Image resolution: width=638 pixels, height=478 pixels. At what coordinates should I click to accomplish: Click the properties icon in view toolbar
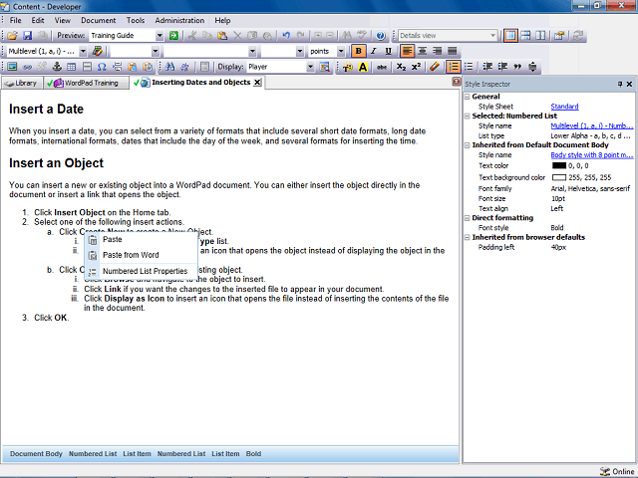pos(559,36)
